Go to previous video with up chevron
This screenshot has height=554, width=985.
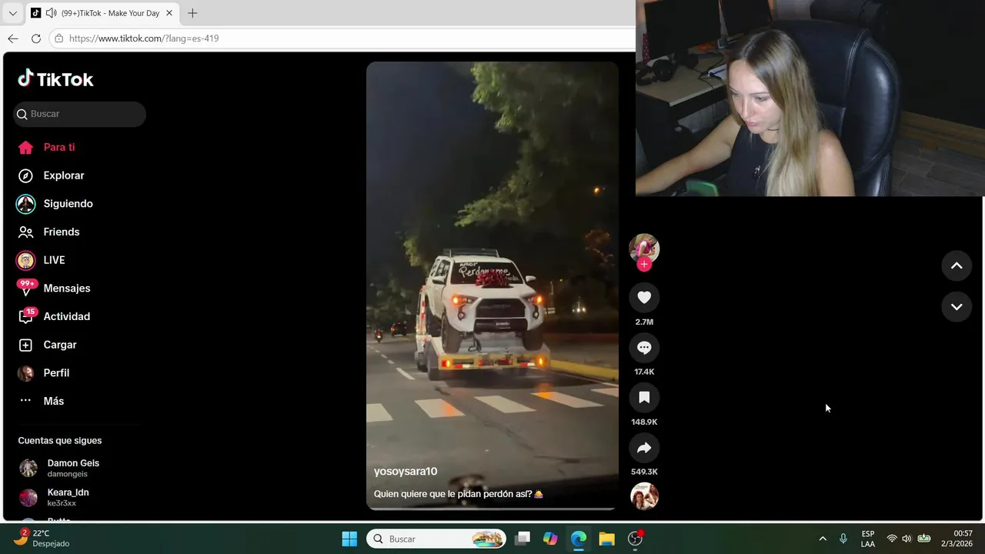tap(957, 265)
